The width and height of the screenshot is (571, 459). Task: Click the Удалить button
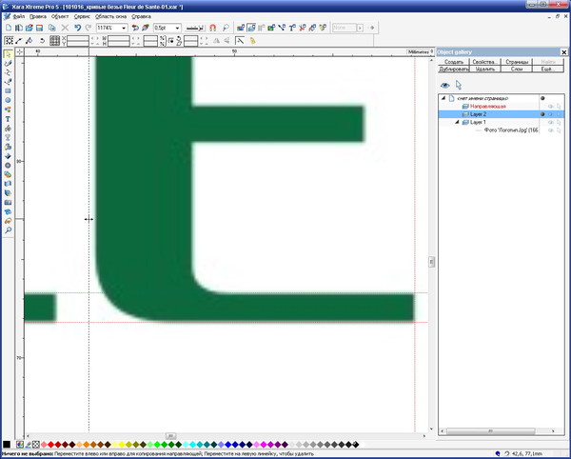pyautogui.click(x=484, y=69)
